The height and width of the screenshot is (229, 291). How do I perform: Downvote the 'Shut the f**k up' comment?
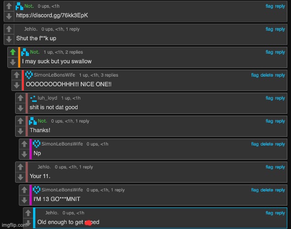click(x=9, y=39)
